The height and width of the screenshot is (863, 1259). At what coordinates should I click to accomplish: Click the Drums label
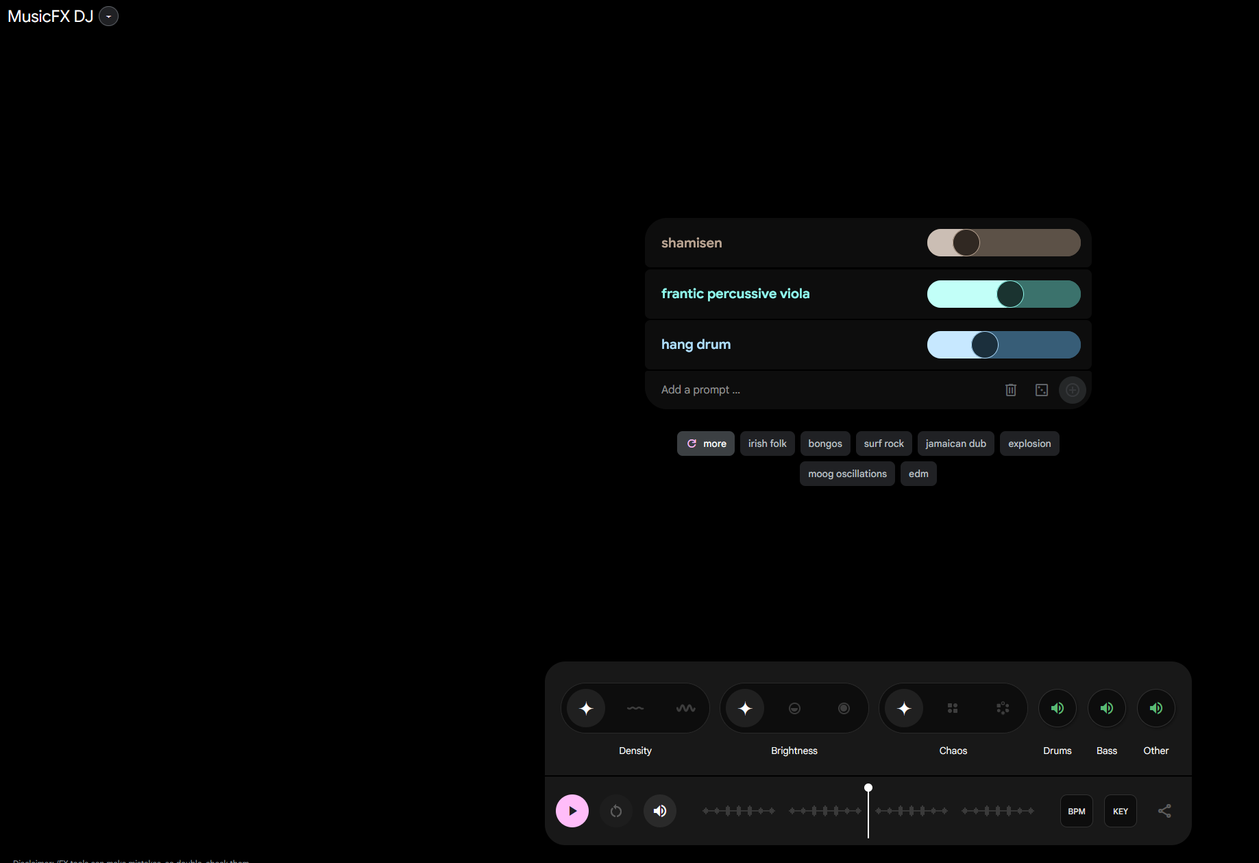point(1058,751)
